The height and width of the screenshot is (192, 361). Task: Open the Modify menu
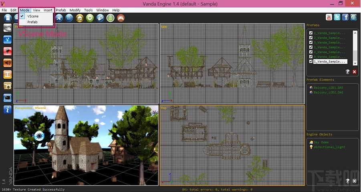[75, 10]
